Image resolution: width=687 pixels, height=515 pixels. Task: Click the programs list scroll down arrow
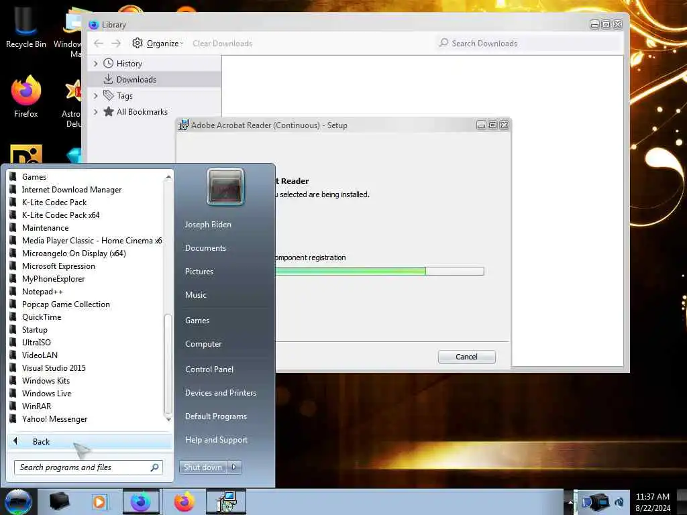tap(168, 420)
